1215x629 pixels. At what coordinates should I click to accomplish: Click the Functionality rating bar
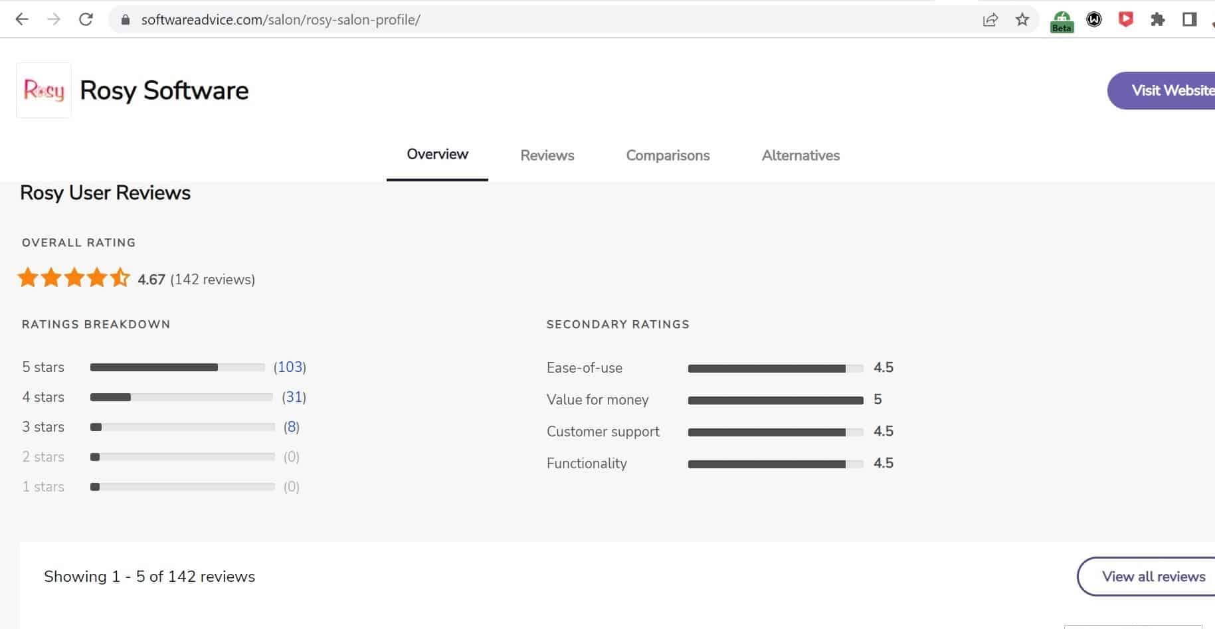point(776,464)
